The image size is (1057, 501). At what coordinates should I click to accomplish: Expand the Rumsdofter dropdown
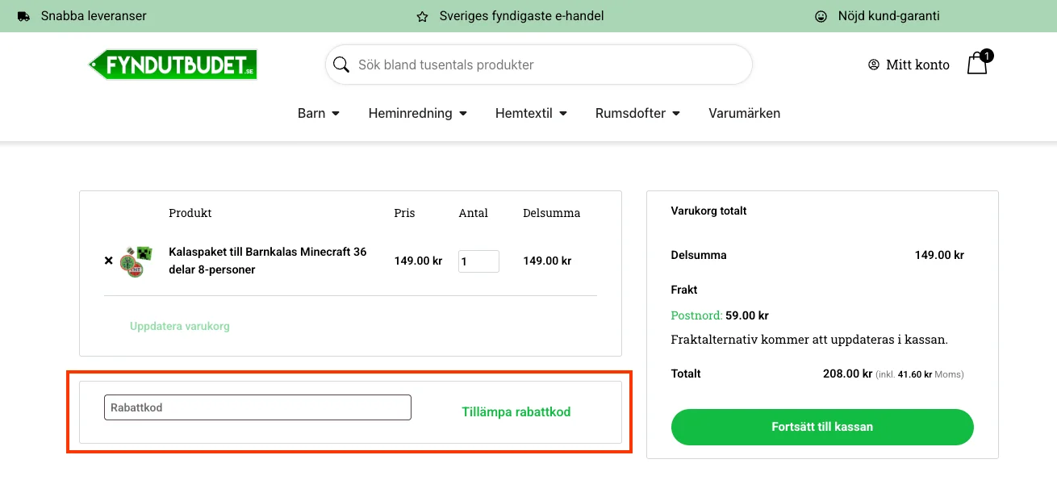pos(637,113)
